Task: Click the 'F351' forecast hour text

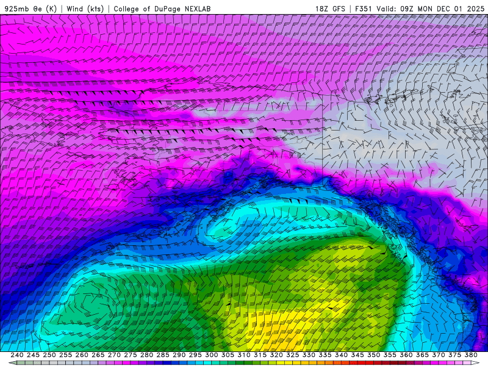Action: [x=364, y=9]
